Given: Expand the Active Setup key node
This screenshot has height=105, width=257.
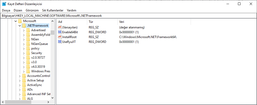Looking at the screenshot, I should [20, 80].
